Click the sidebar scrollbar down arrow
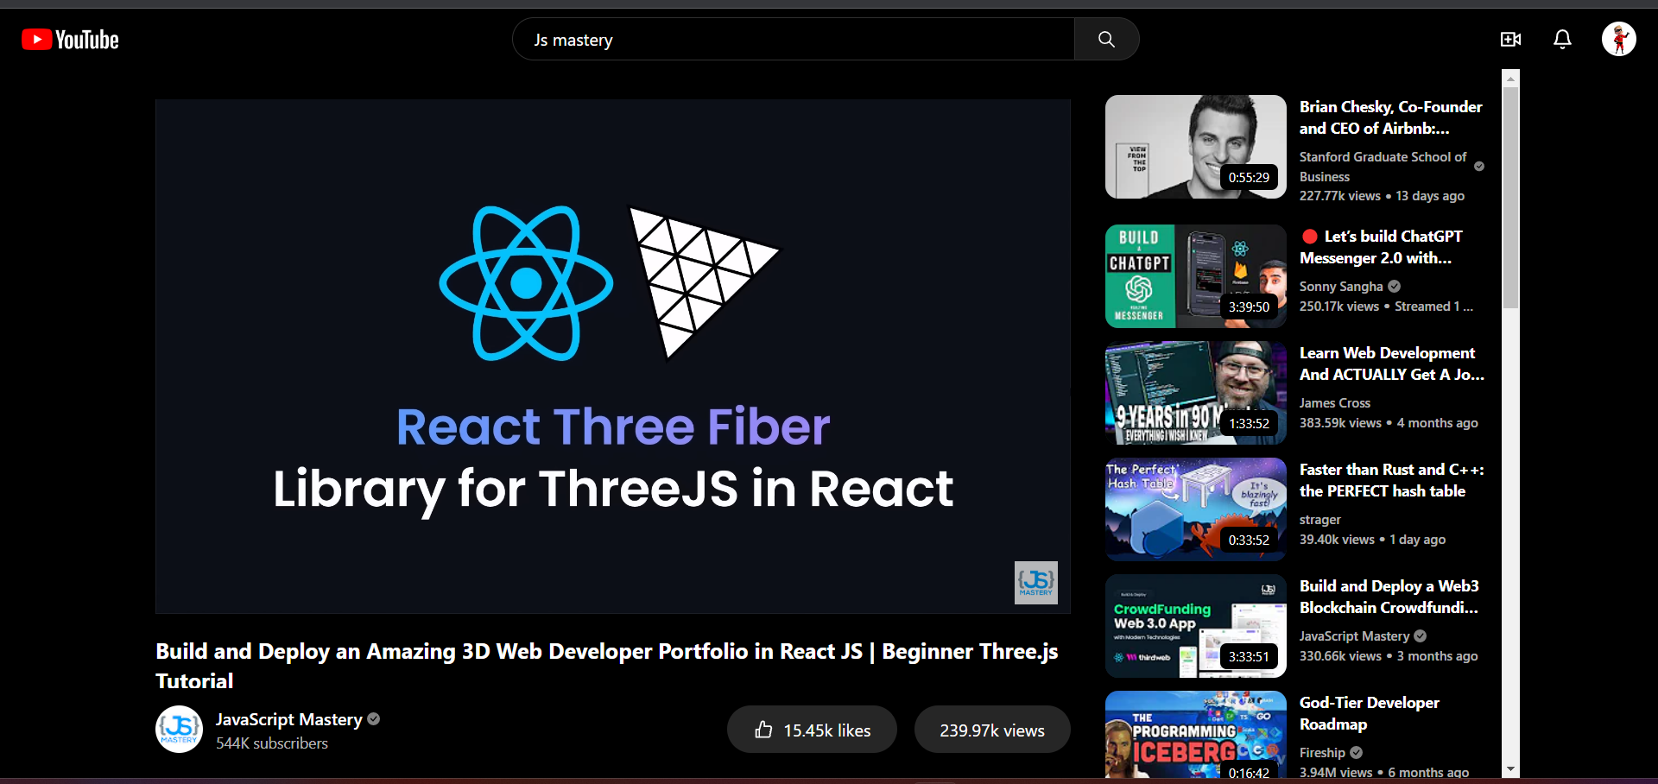1658x784 pixels. pos(1510,769)
